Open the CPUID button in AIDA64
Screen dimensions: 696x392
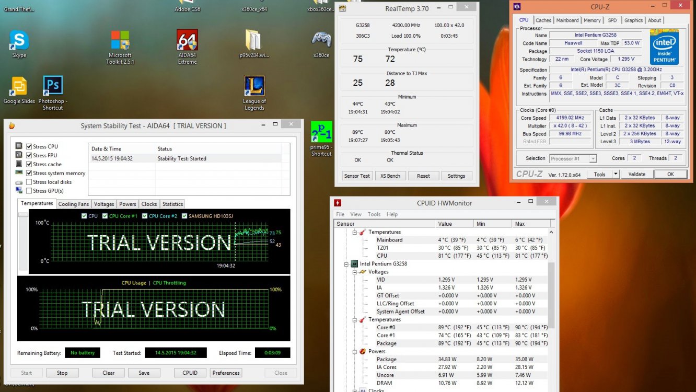click(x=190, y=373)
